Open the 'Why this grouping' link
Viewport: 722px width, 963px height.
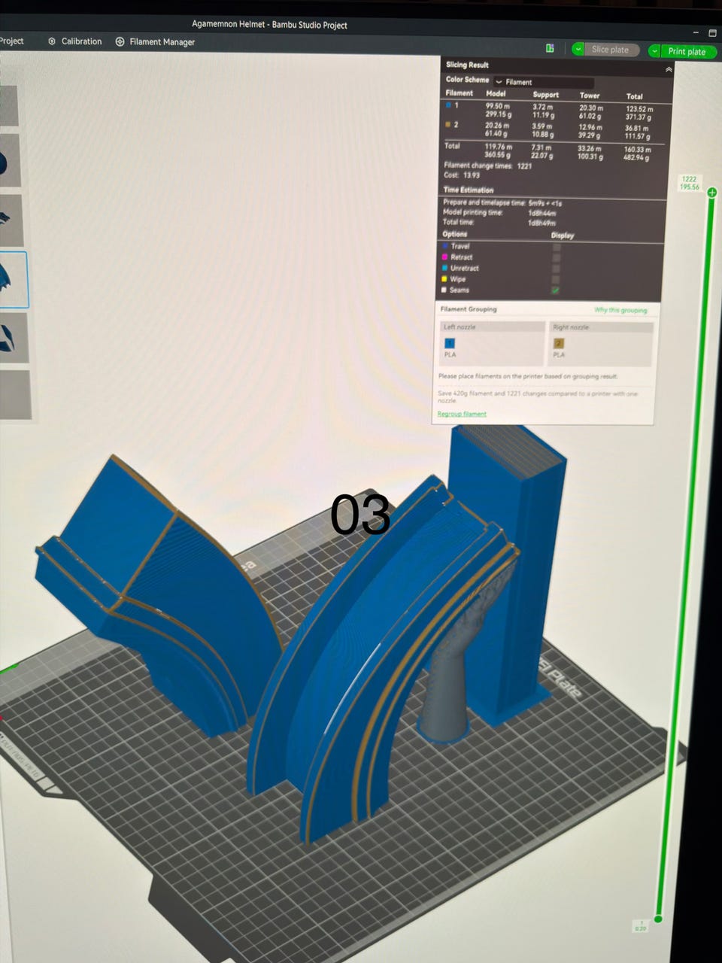click(x=620, y=310)
